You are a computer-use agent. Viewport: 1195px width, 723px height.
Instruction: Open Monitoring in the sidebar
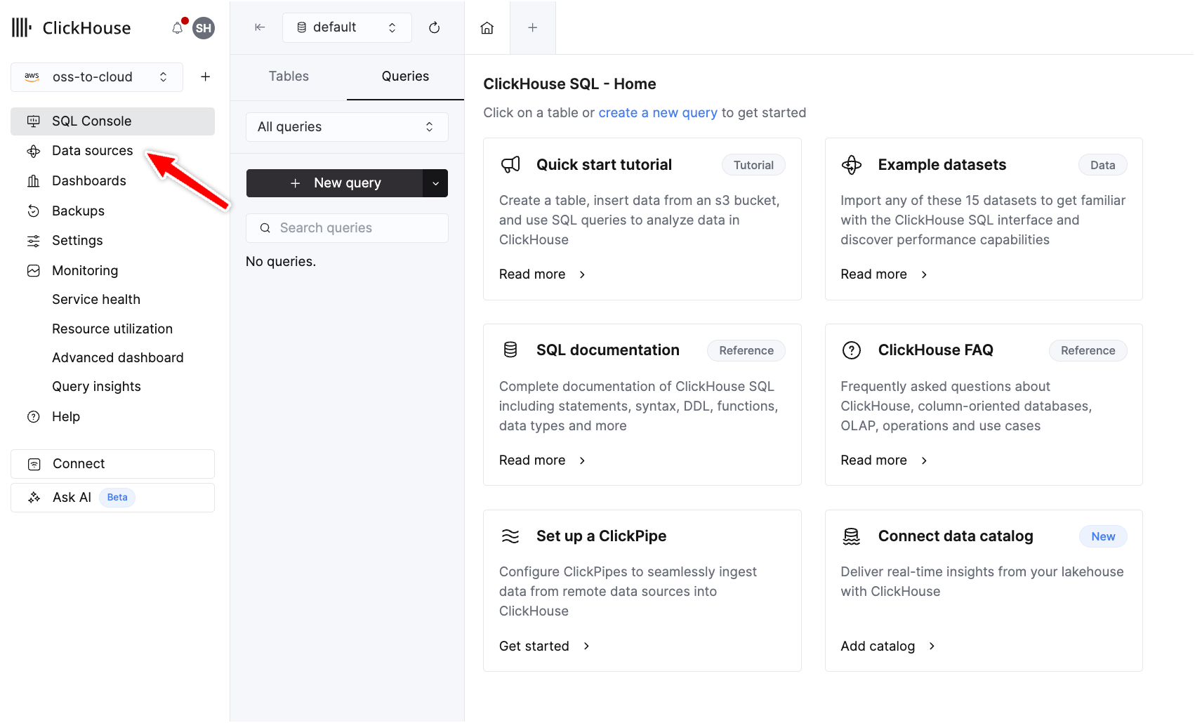tap(84, 270)
